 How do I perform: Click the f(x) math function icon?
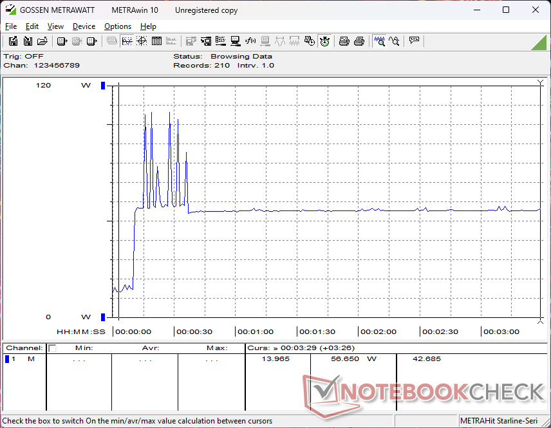(250, 41)
